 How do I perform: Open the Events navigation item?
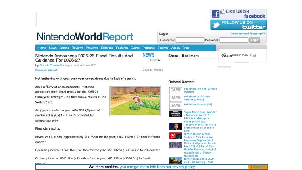click(135, 48)
